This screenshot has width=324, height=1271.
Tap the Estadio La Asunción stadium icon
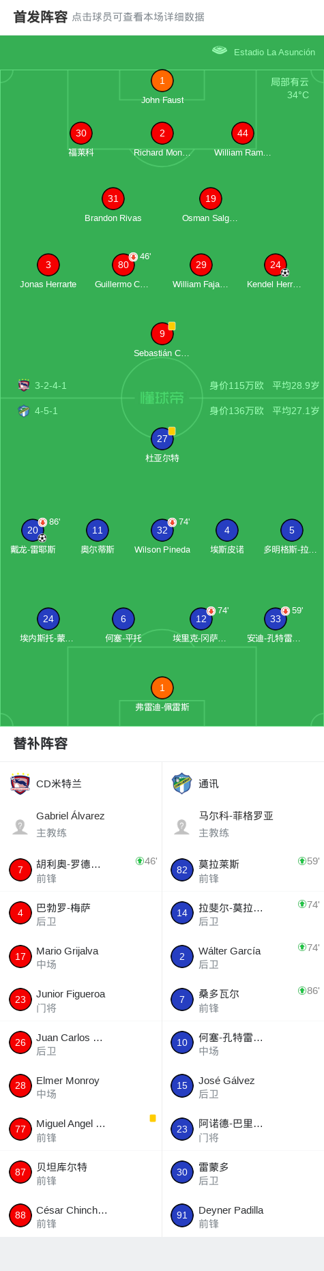point(220,50)
